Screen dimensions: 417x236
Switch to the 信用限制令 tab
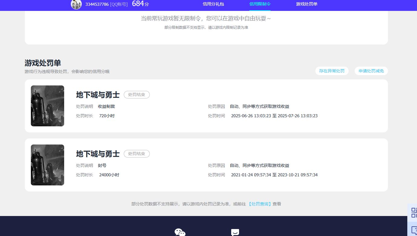tap(260, 4)
